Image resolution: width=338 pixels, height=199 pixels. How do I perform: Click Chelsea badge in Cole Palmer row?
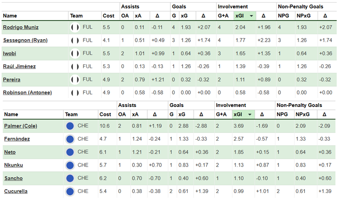coord(70,126)
